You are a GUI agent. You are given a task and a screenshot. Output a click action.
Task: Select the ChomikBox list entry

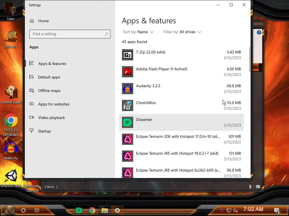[181, 105]
